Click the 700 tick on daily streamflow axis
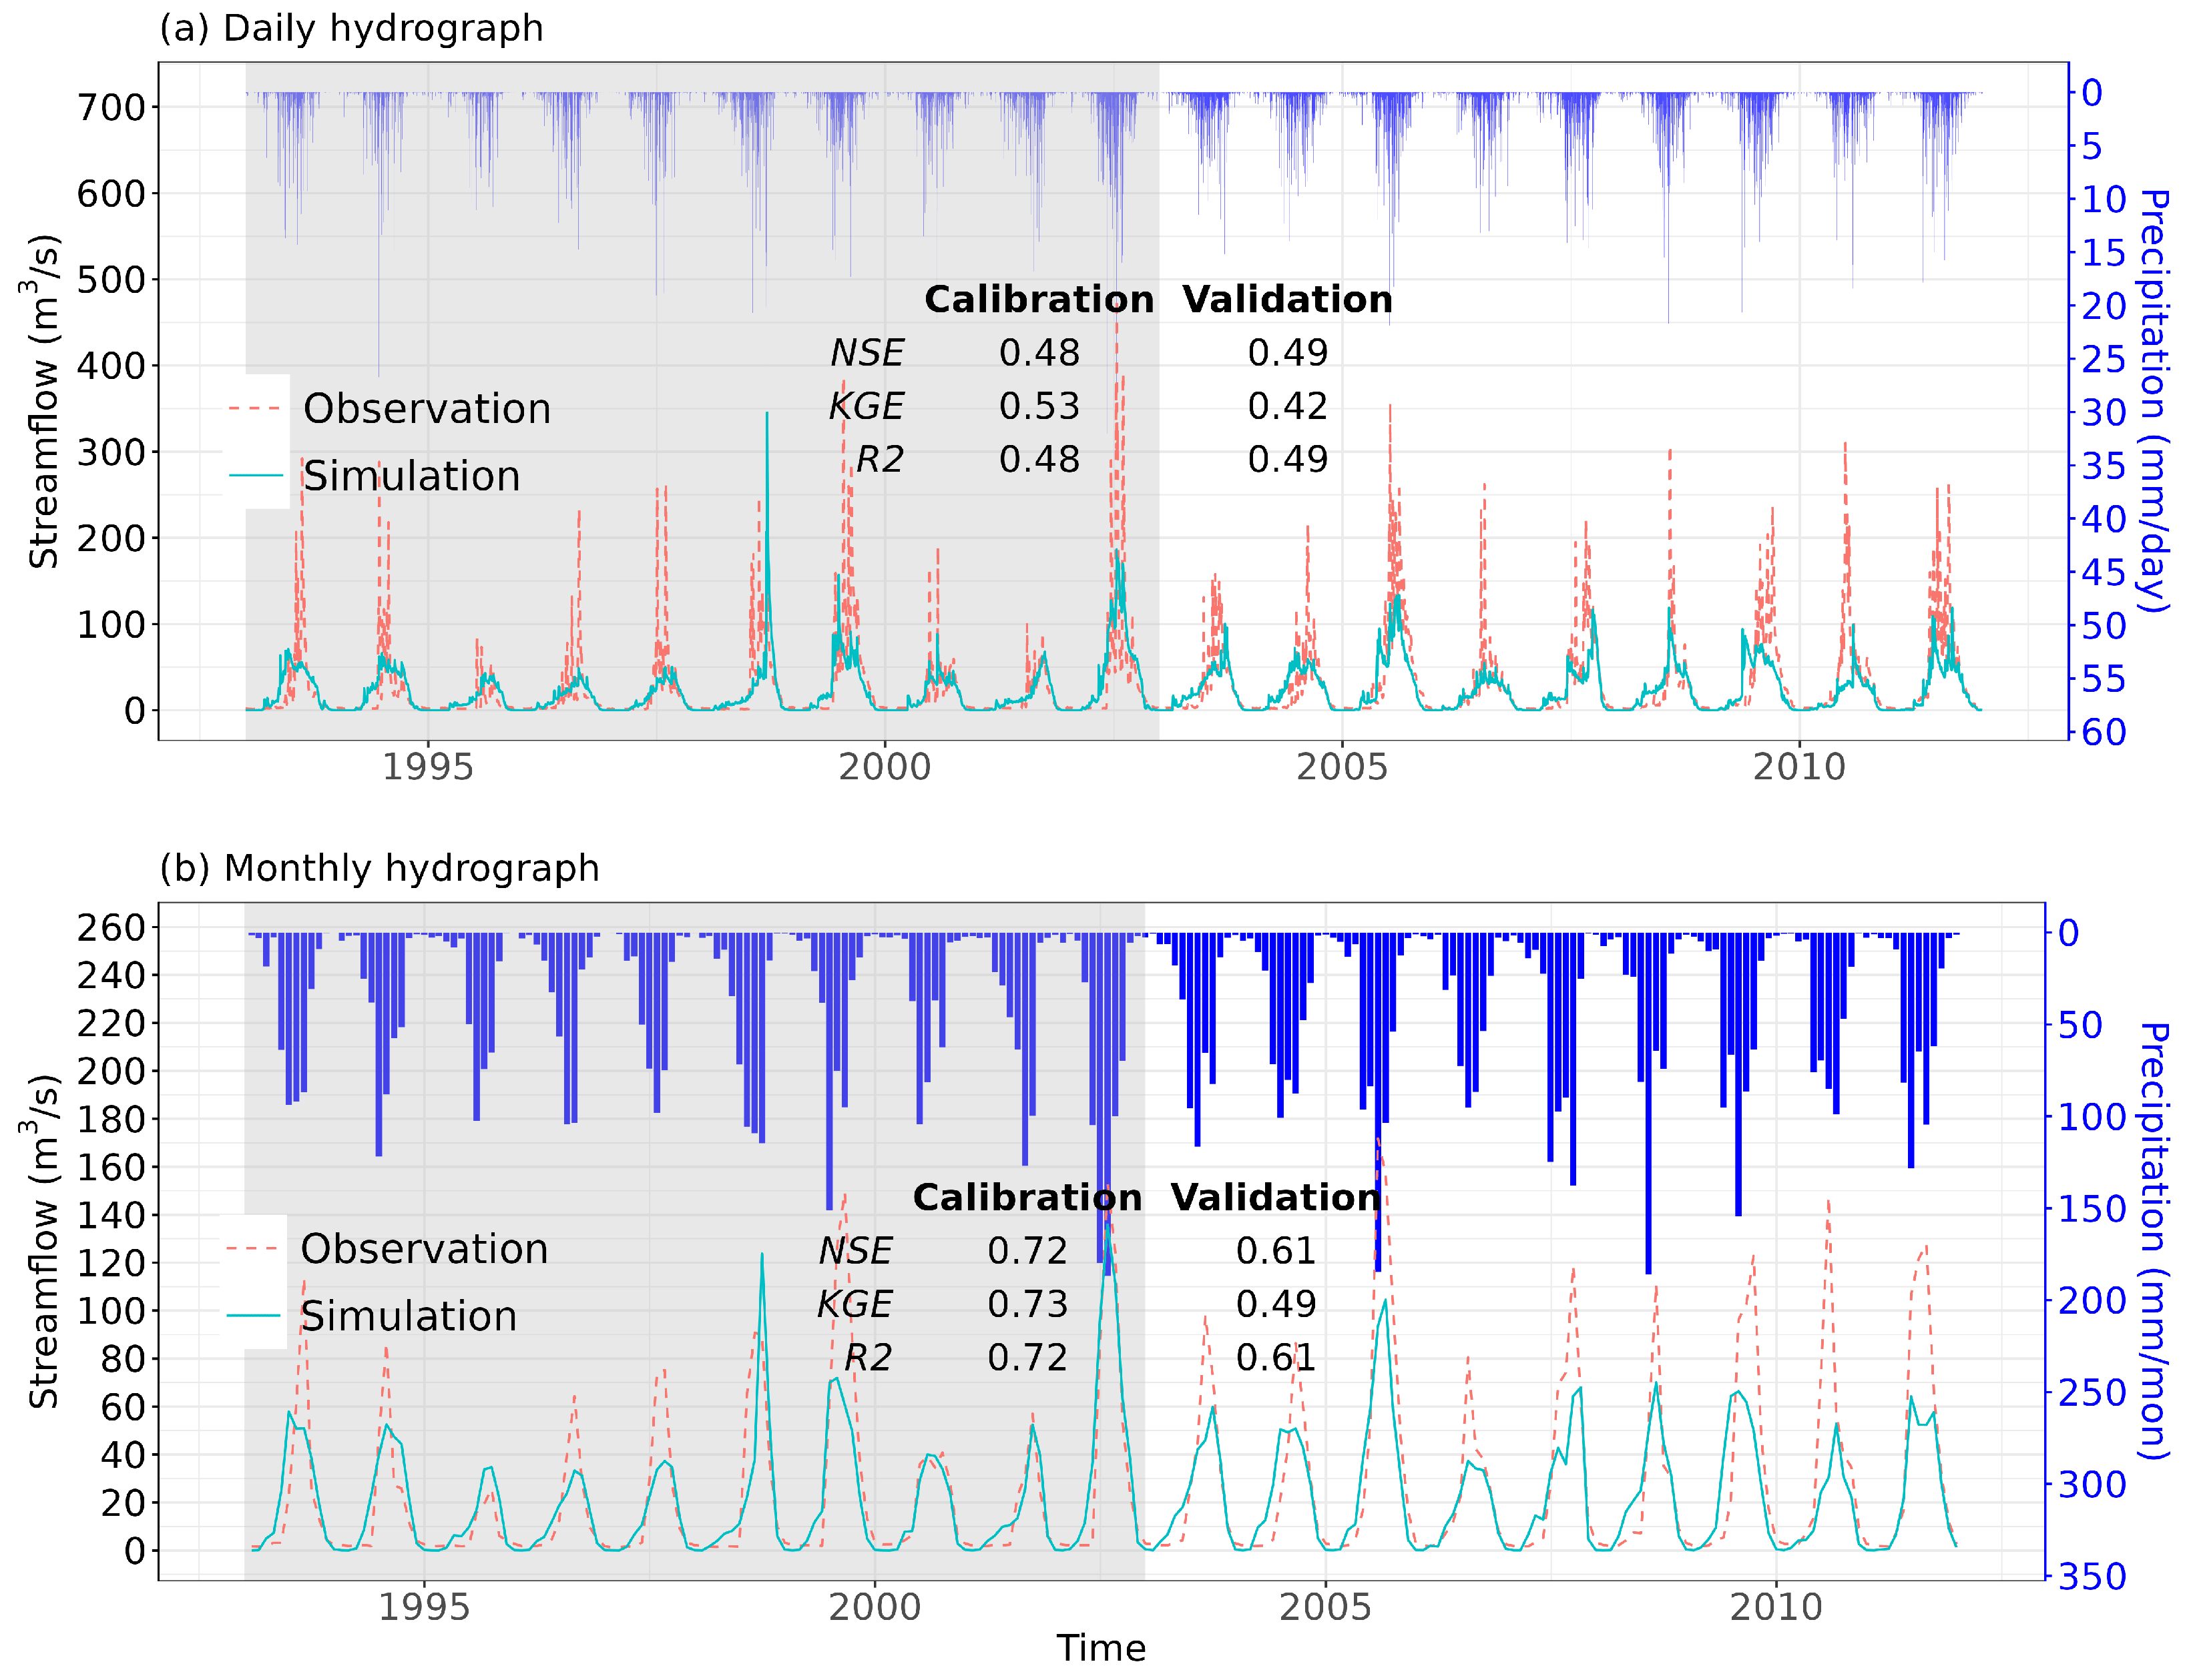Image resolution: width=2185 pixels, height=1680 pixels. 111,107
